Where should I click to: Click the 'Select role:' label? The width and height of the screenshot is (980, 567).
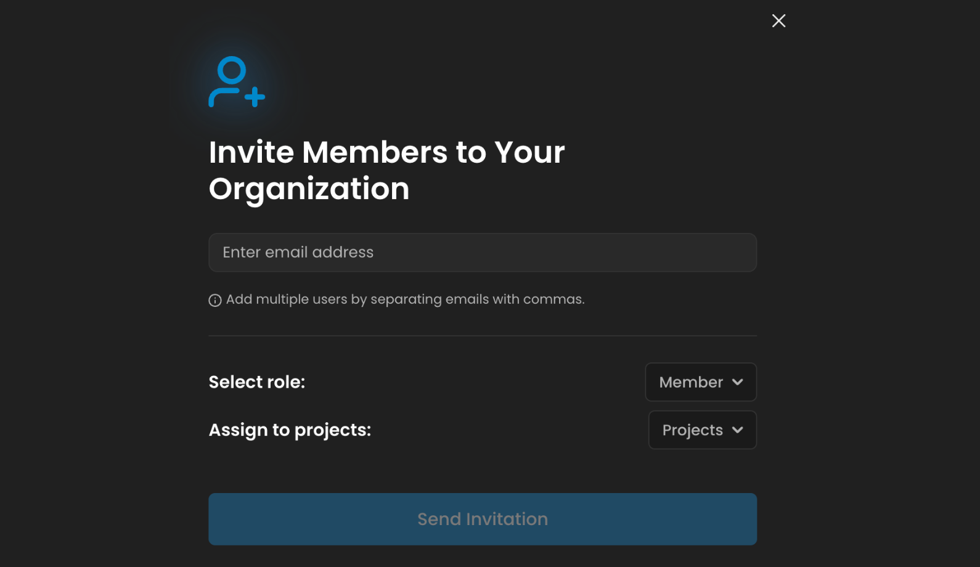pos(257,382)
